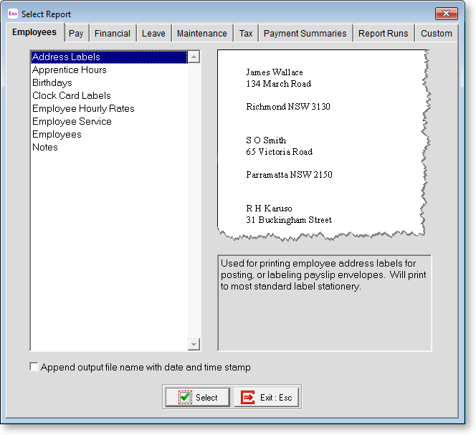
Task: Select the Apprentice Hours report
Action: (70, 70)
